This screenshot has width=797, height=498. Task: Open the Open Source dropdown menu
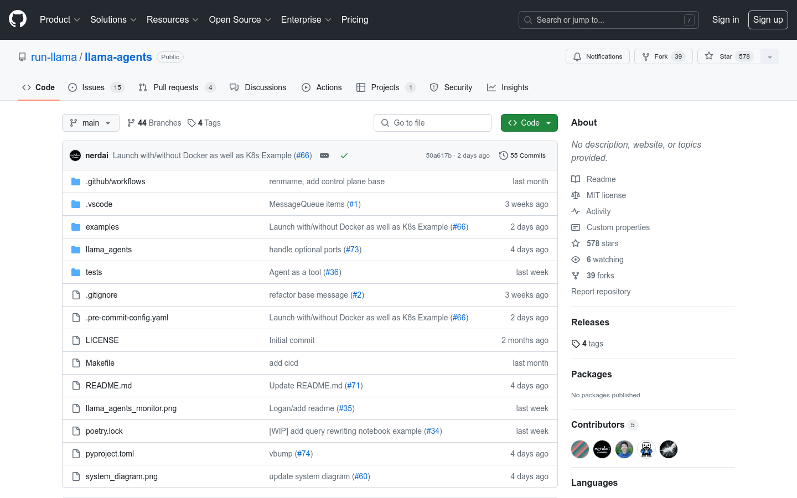click(x=240, y=19)
